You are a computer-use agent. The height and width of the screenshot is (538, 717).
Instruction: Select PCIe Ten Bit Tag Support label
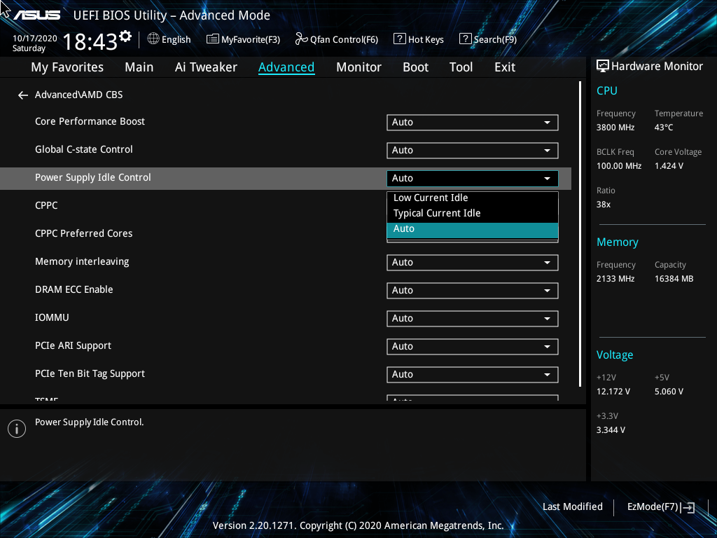point(90,374)
